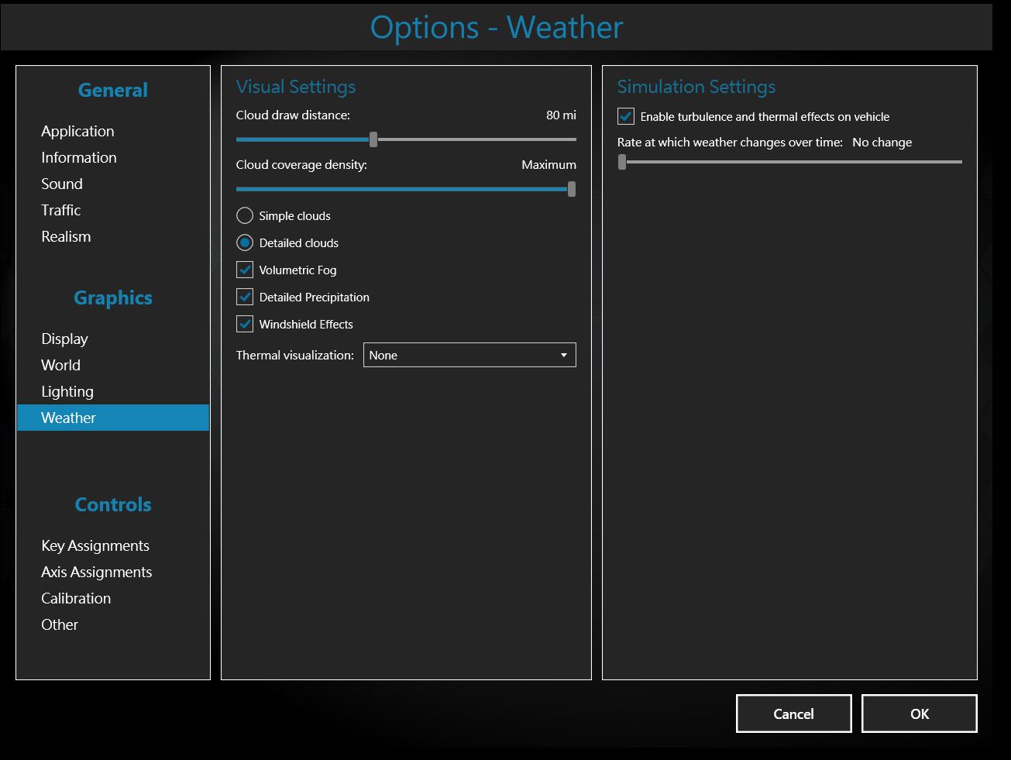Screen dimensions: 1011x760
Task: Open the Thermal visualization dropdown
Action: (x=469, y=355)
